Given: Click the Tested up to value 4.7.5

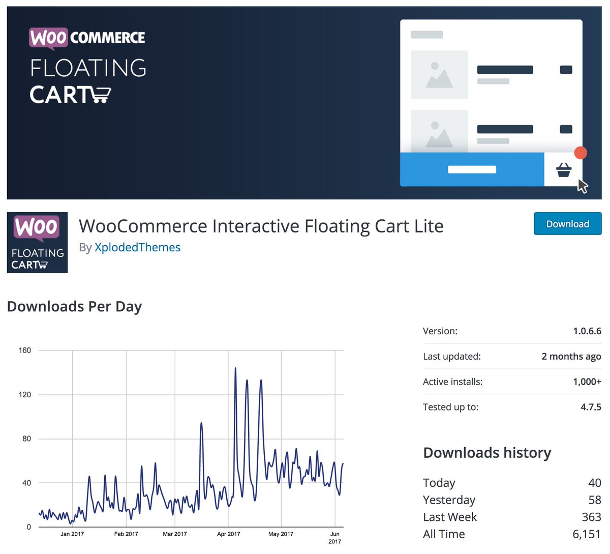Looking at the screenshot, I should [x=591, y=407].
